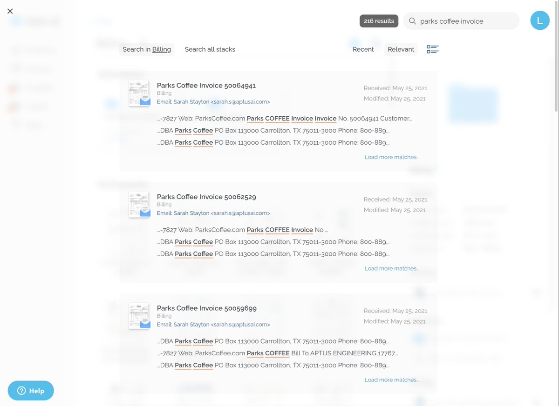The width and height of the screenshot is (559, 406).
Task: Open the Parks Coffee Invoice 50064941 title
Action: (x=206, y=86)
